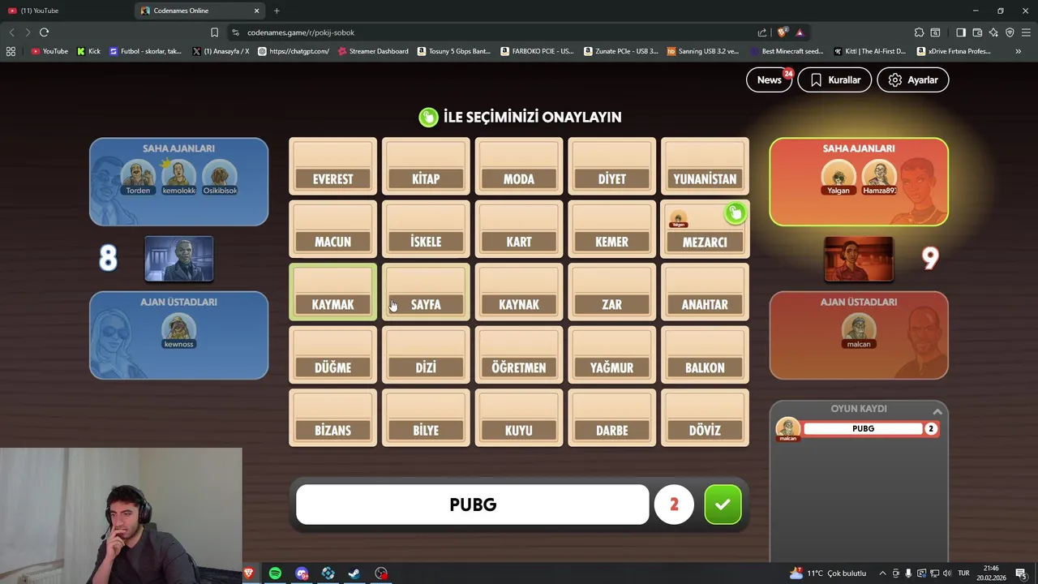
Task: Open Brave Wallet icon
Action: [977, 32]
